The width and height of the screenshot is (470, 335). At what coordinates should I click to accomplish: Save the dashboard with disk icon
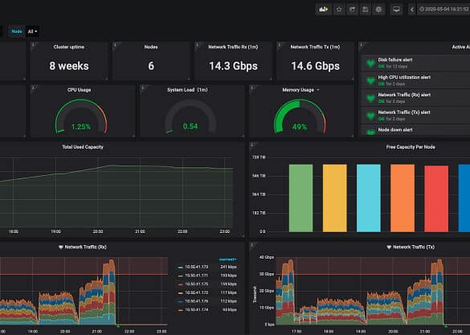(x=366, y=10)
